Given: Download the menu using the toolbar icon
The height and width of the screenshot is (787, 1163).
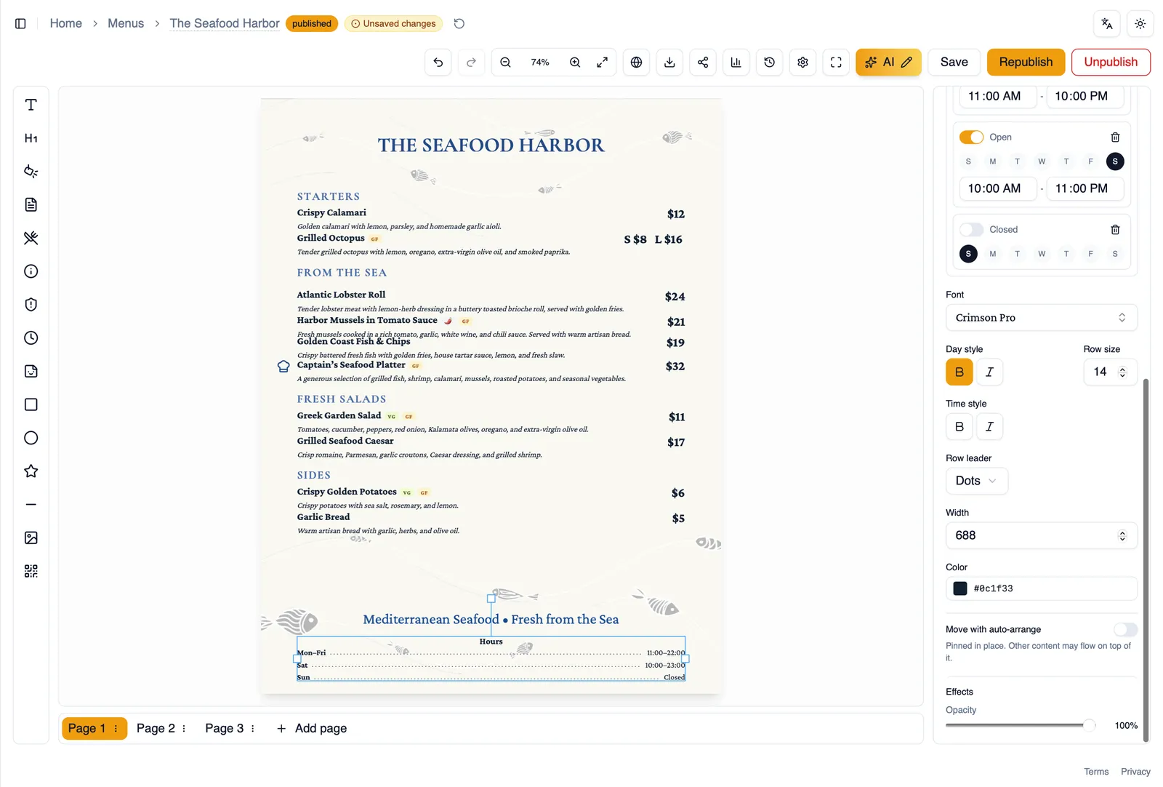Looking at the screenshot, I should pyautogui.click(x=669, y=62).
